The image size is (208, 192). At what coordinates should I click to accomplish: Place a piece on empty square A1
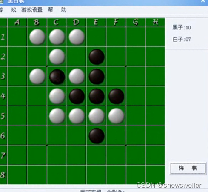point(17,37)
